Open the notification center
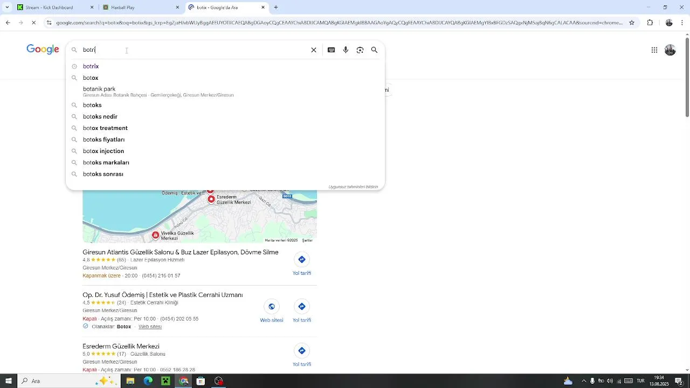Viewport: 690px width, 388px height. point(679,381)
